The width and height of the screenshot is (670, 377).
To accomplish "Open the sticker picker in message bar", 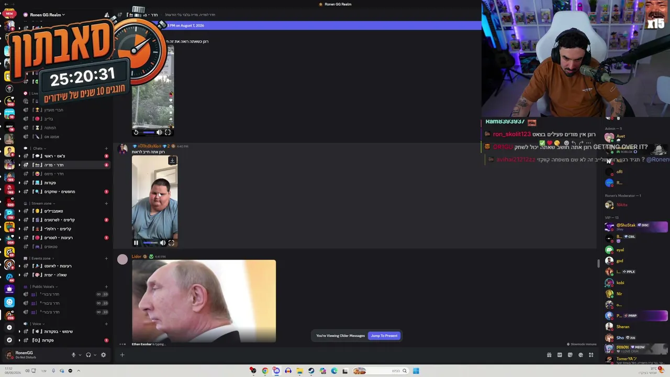I will 570,355.
